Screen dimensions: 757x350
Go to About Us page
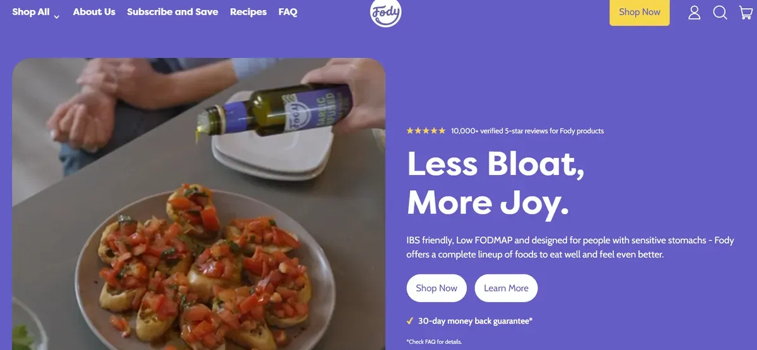[x=94, y=12]
